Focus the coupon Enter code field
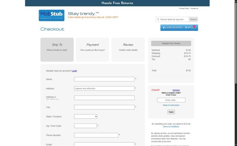The height and width of the screenshot is (146, 237). tap(171, 100)
